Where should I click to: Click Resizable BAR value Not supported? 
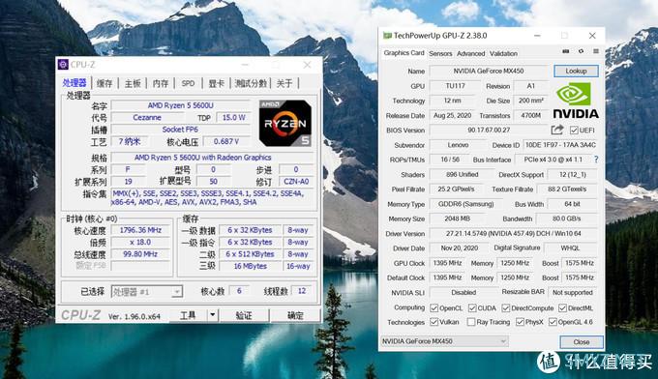pos(573,292)
